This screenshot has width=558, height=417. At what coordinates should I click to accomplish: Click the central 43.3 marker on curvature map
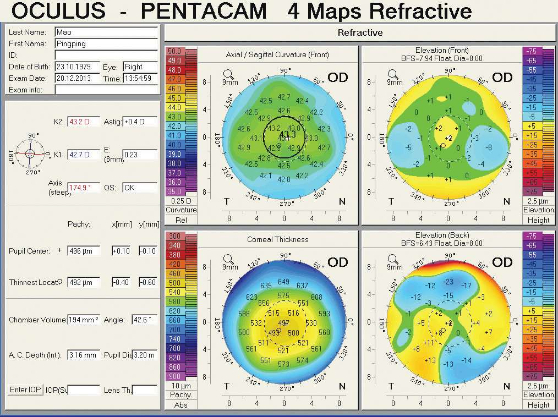point(287,134)
